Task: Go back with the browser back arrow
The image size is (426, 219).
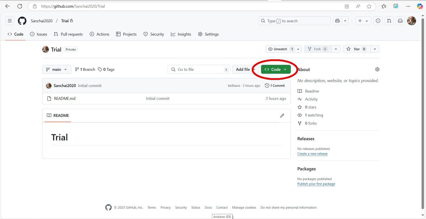Action: (7, 6)
